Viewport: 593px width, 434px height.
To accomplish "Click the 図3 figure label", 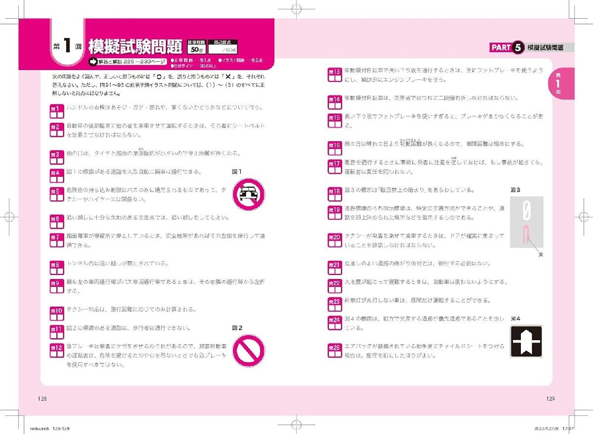I will pyautogui.click(x=515, y=190).
